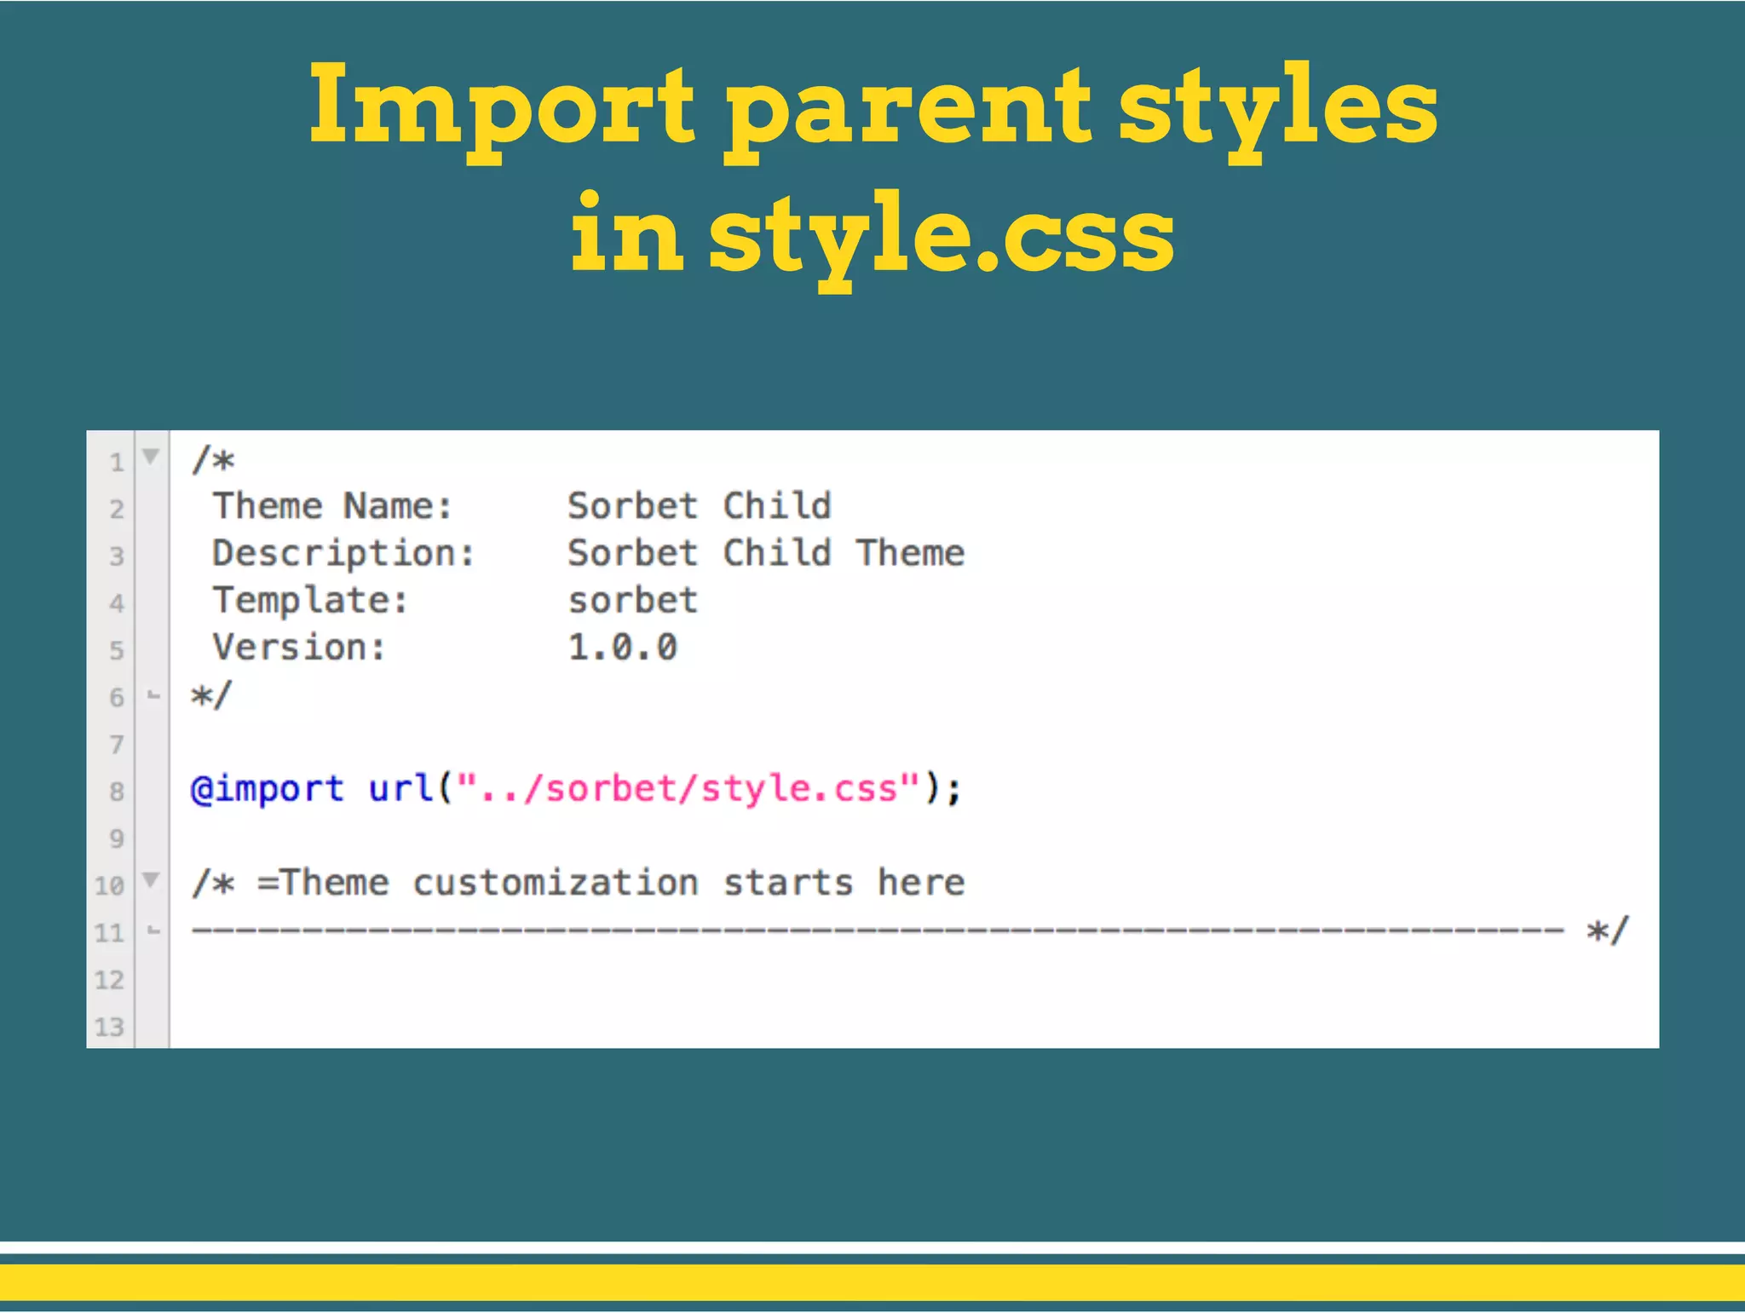Click the '../sorbet/style.css' string
The image size is (1745, 1313).
point(688,788)
